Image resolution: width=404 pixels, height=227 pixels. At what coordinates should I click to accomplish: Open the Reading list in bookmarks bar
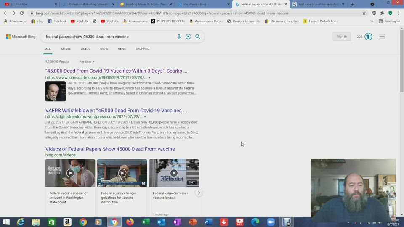(x=389, y=21)
